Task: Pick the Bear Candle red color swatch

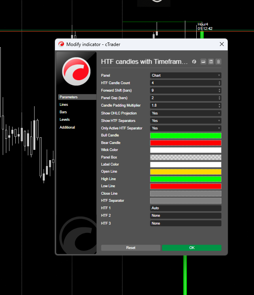Action: 186,143
